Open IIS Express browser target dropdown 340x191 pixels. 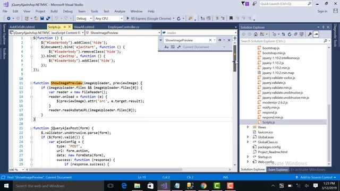click(174, 19)
